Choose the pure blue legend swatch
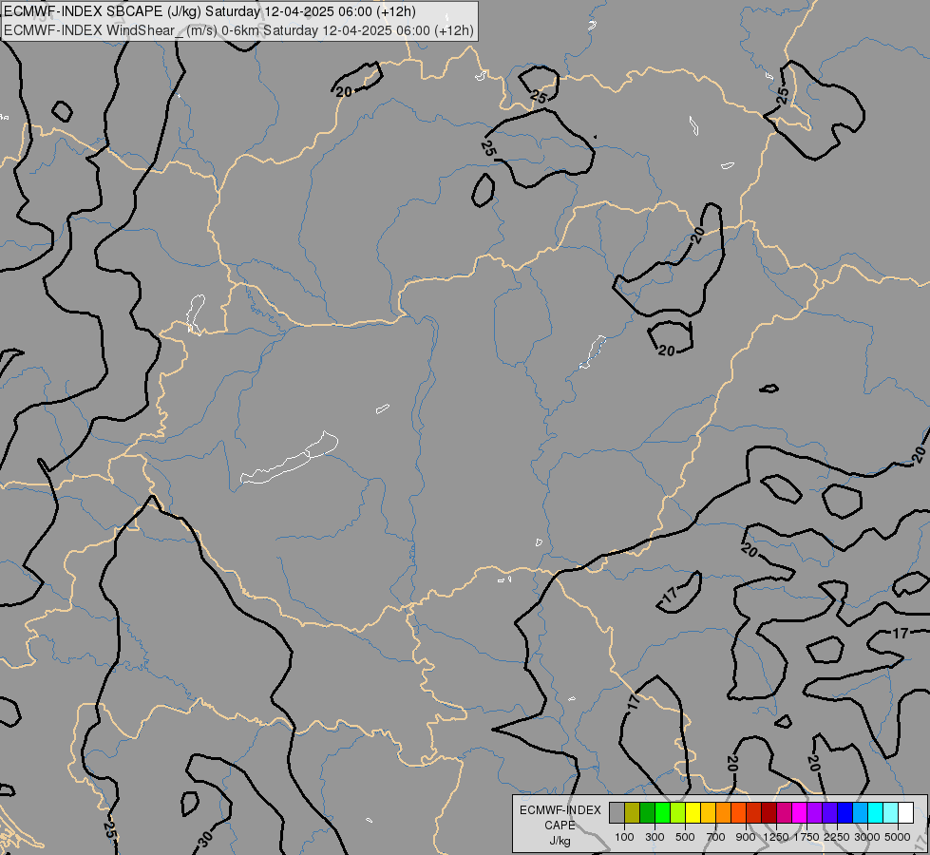 (x=845, y=813)
